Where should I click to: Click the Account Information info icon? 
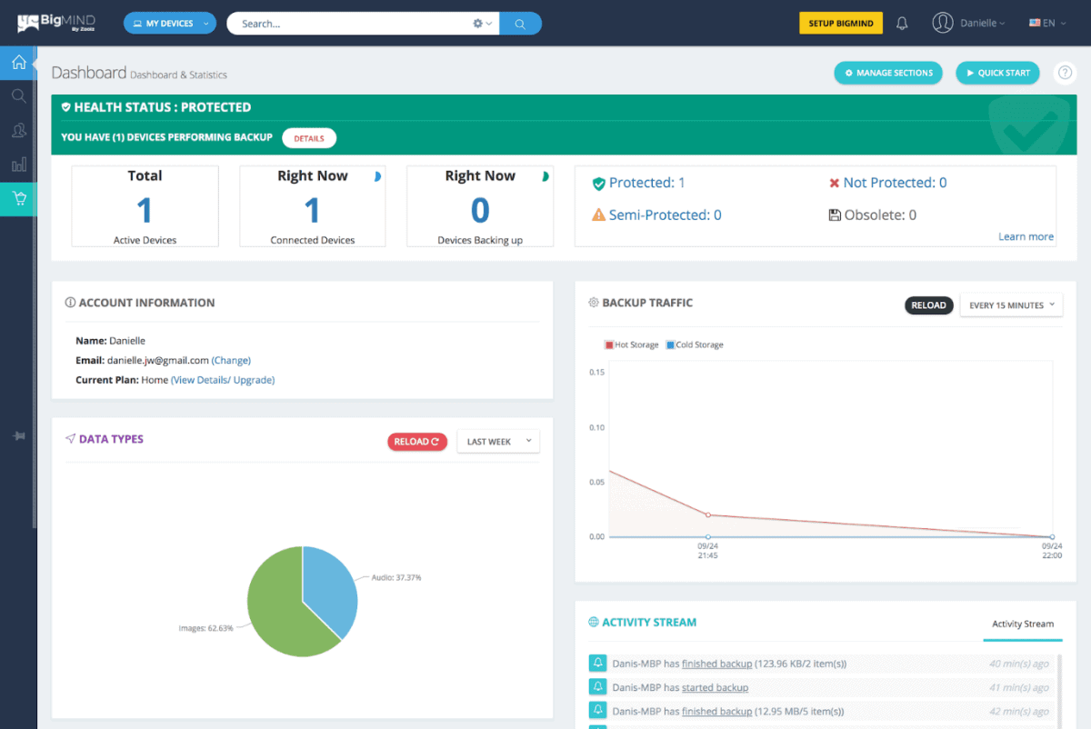70,303
